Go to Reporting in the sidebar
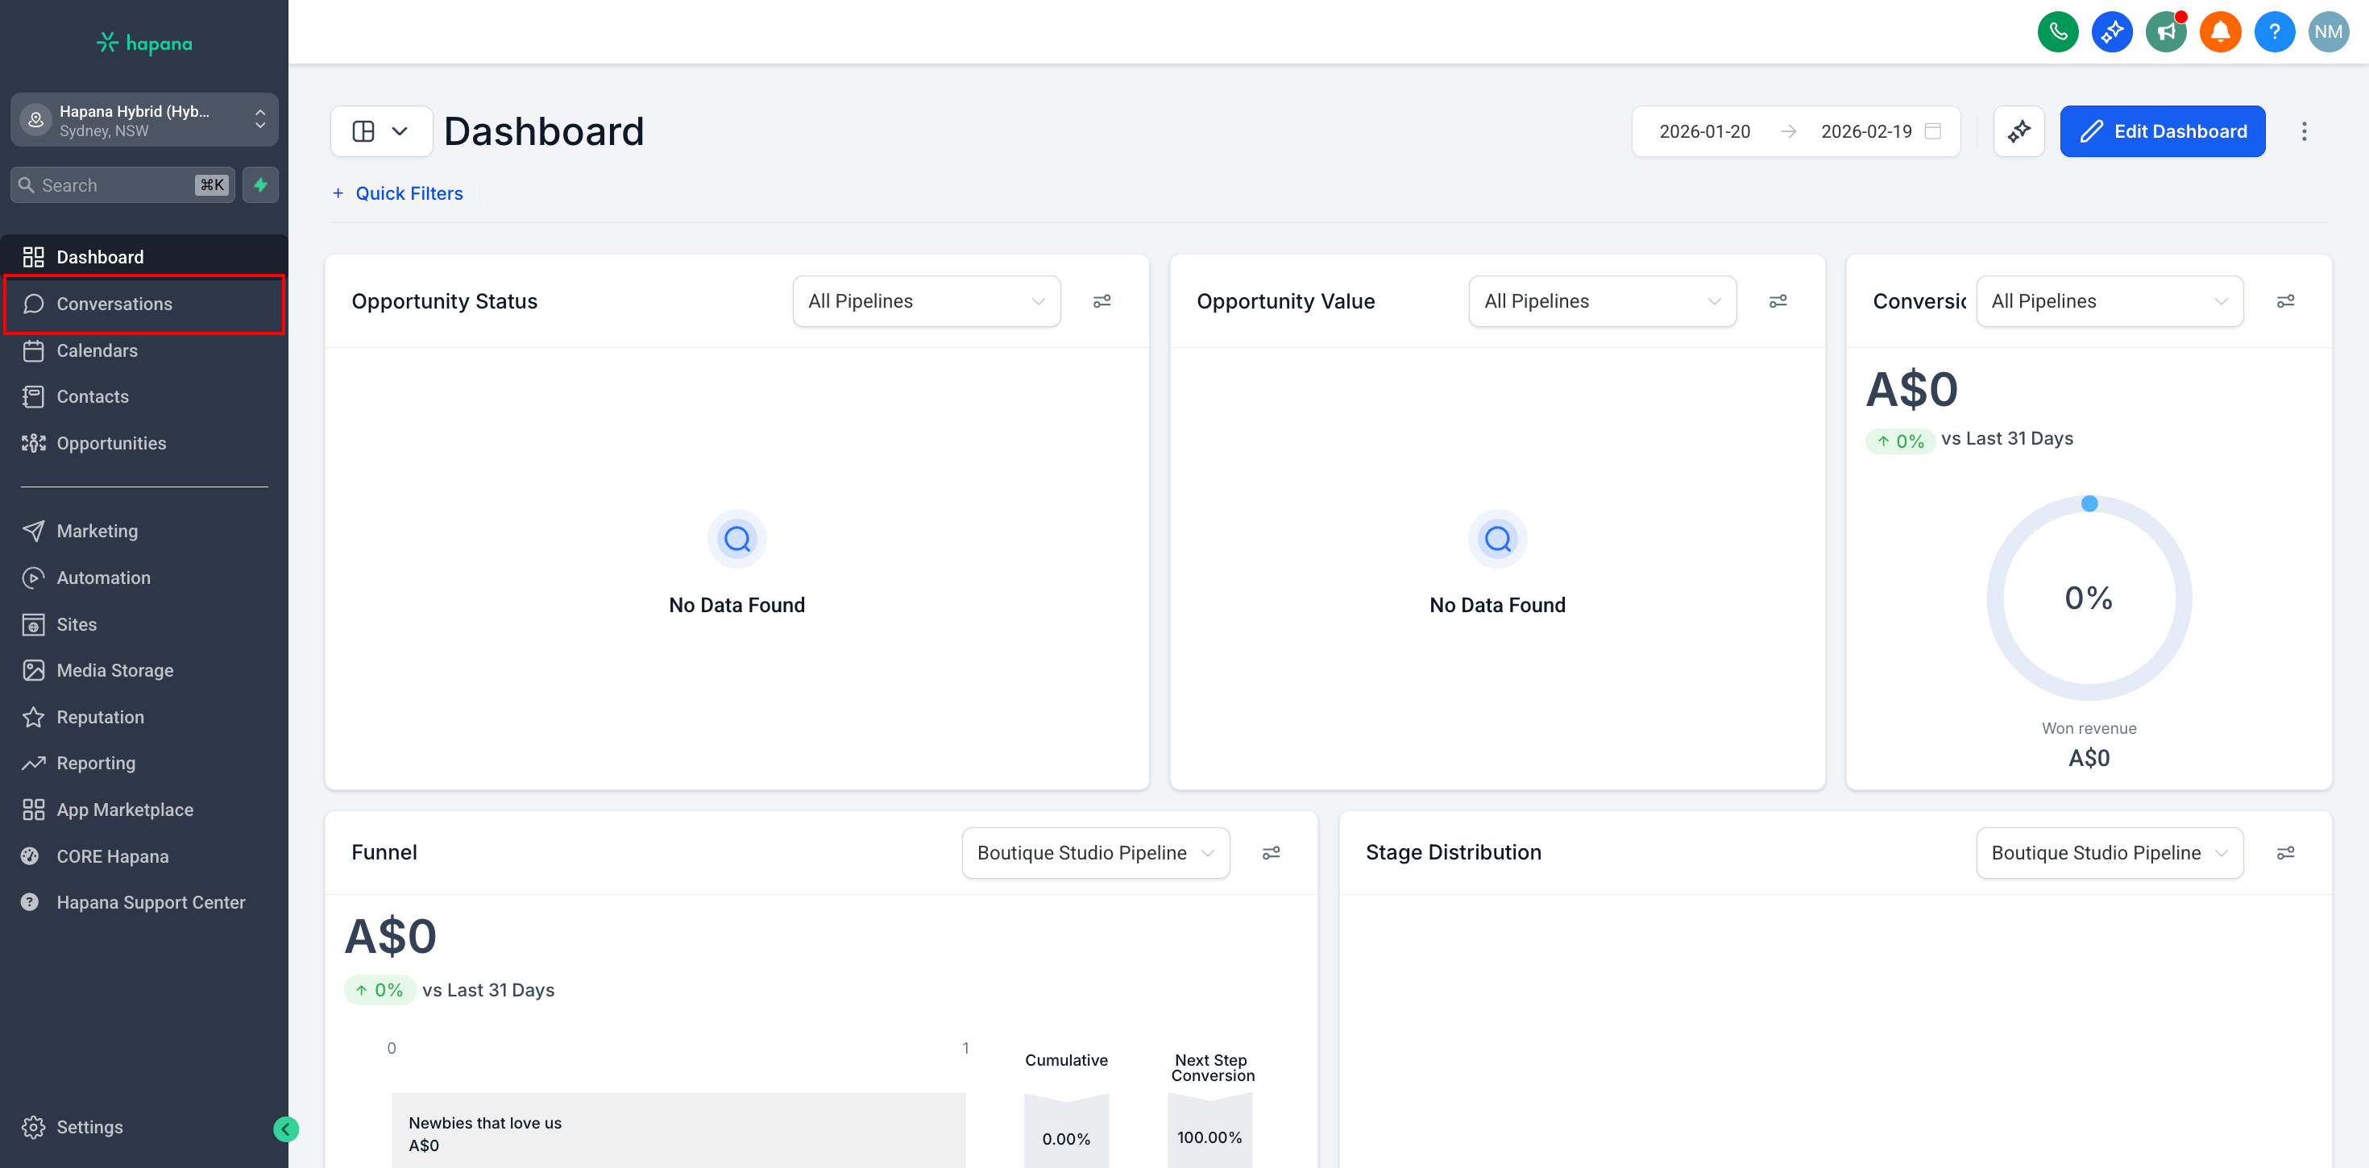 click(x=96, y=762)
